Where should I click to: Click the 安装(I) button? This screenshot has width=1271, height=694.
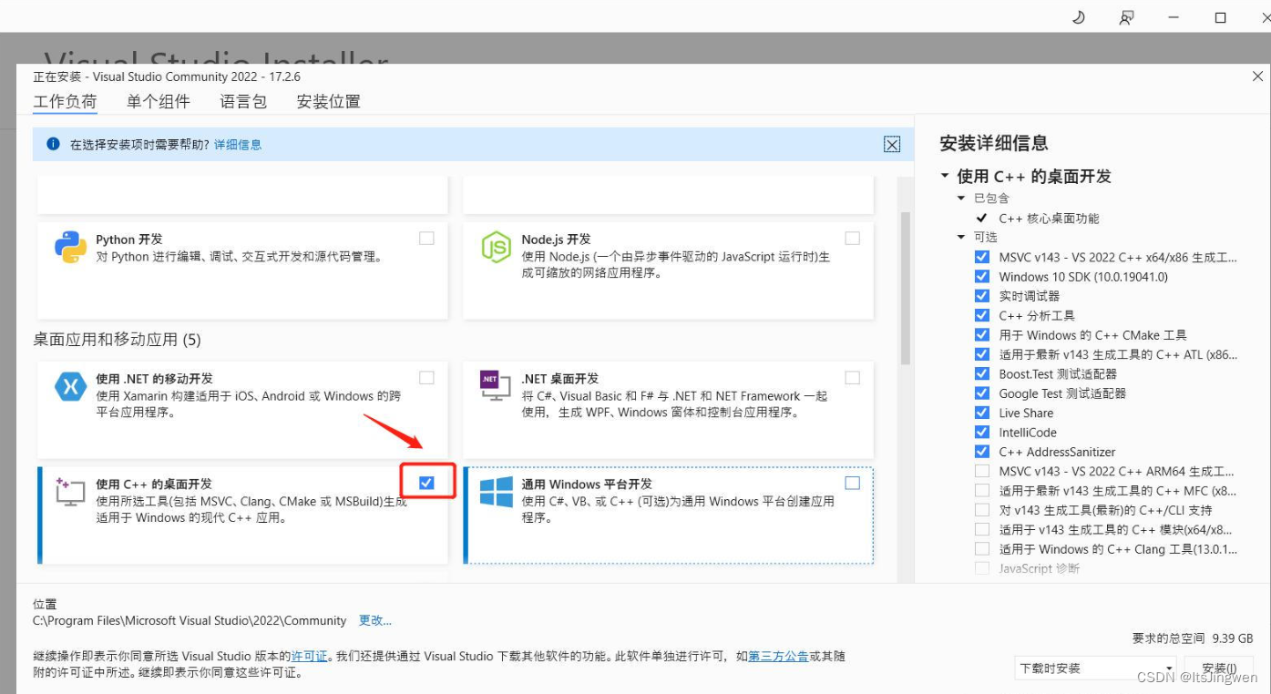pyautogui.click(x=1219, y=668)
